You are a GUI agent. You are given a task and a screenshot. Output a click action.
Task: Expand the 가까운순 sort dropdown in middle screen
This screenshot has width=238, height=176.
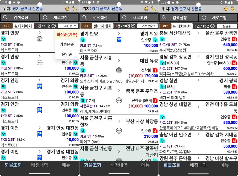coord(147,26)
